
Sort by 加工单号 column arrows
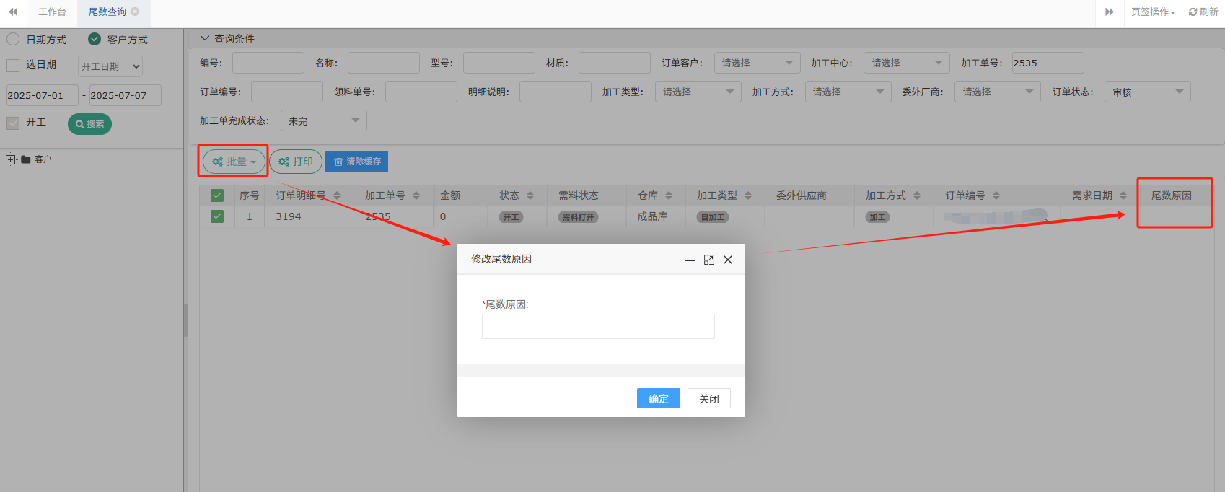[x=416, y=196]
